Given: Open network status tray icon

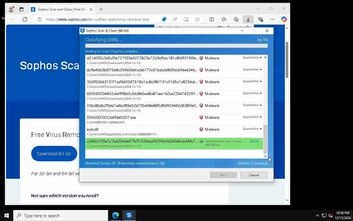Looking at the screenshot, I should click(x=324, y=215).
